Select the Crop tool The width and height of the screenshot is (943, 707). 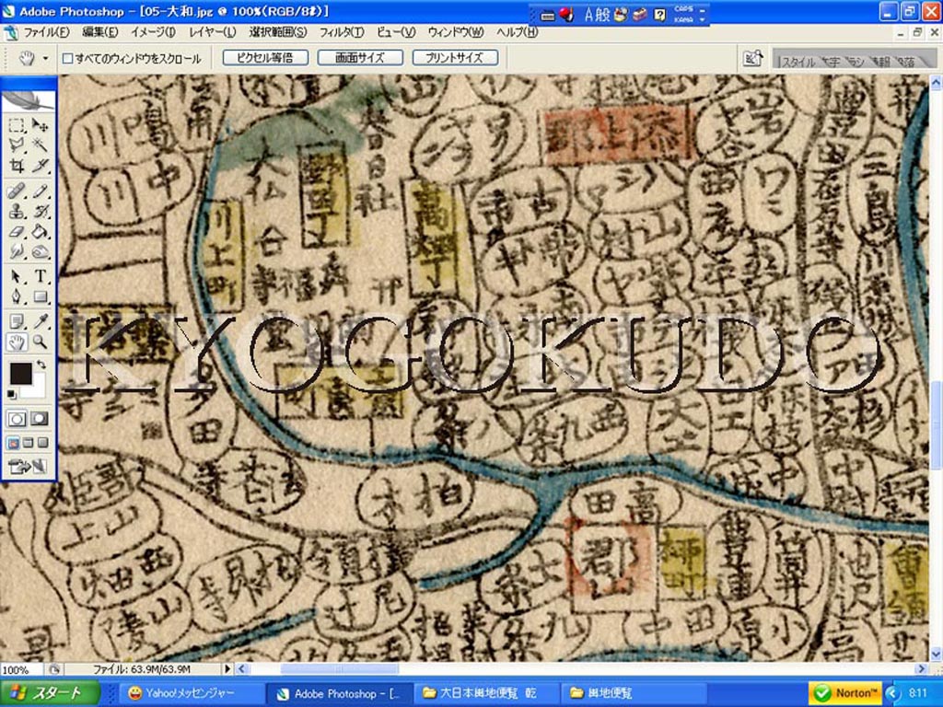[x=17, y=165]
